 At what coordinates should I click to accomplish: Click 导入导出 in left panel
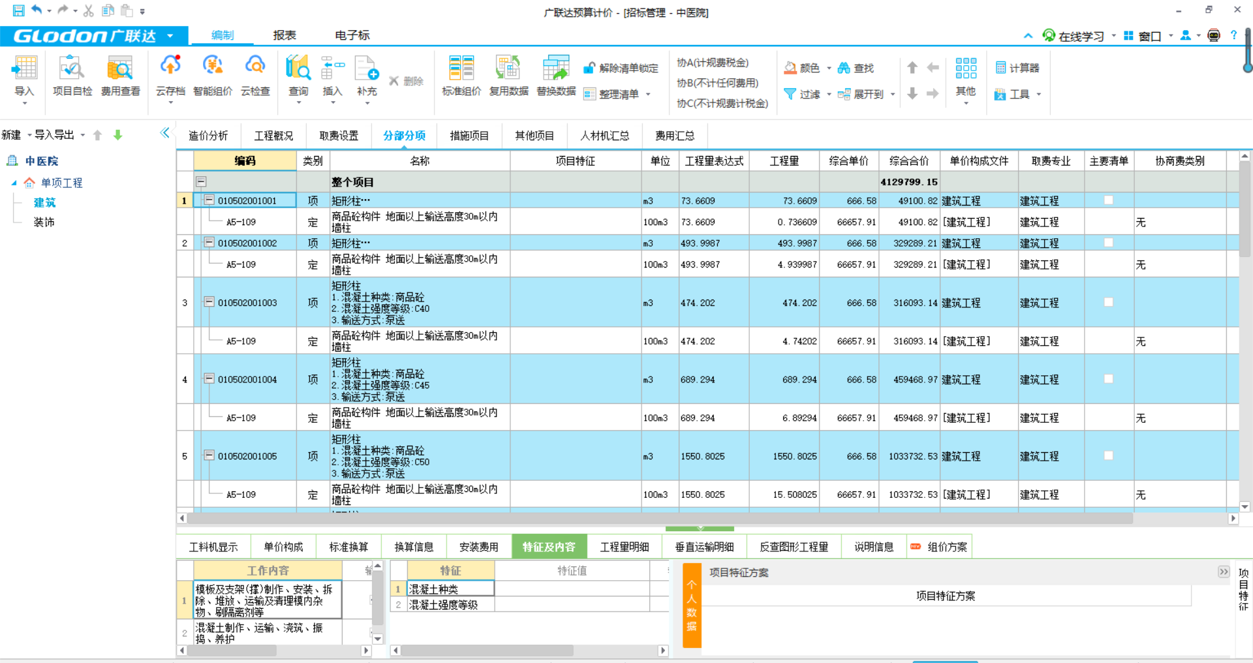click(x=54, y=135)
